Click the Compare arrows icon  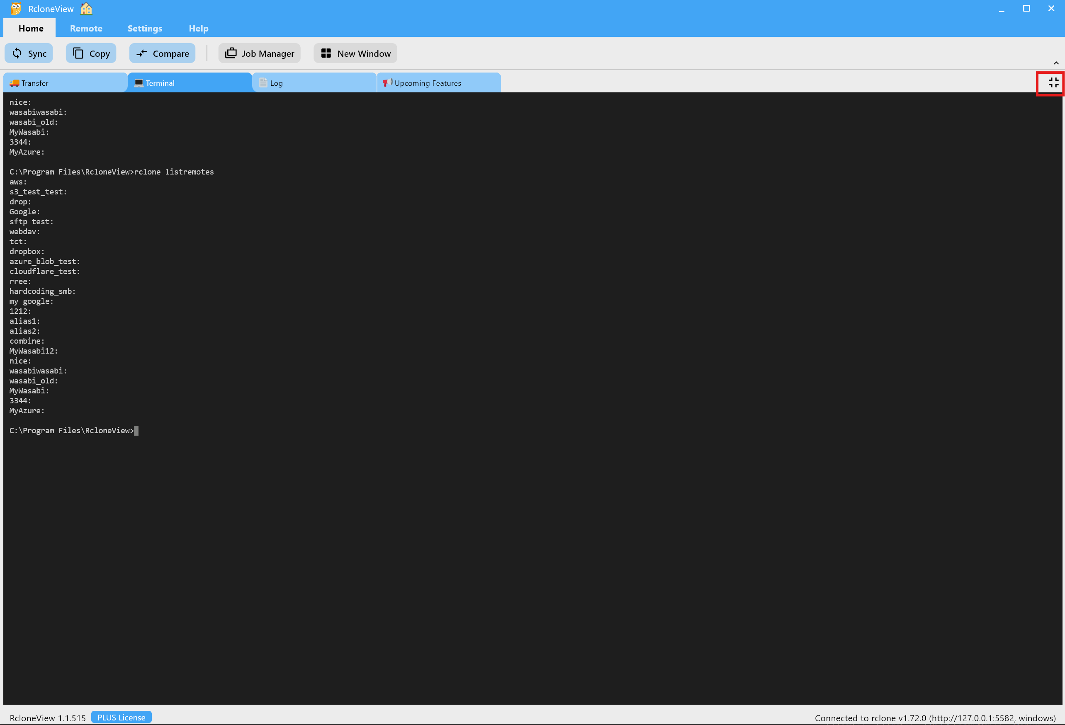tap(142, 53)
